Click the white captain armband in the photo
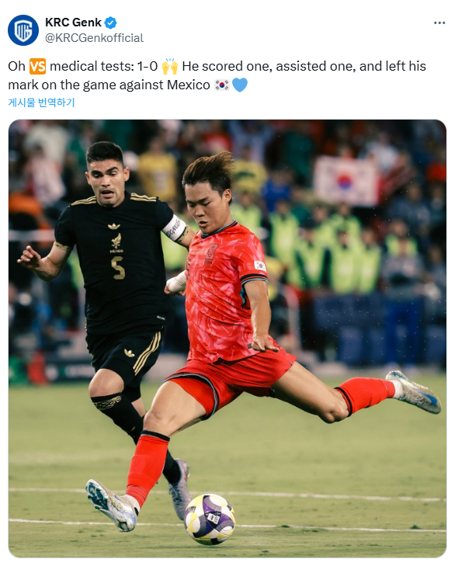Screen dimensions: 458x563 coord(175,228)
